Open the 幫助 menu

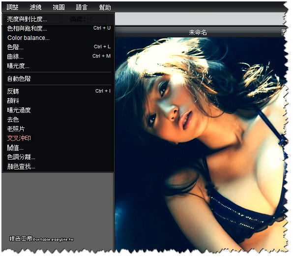click(105, 7)
